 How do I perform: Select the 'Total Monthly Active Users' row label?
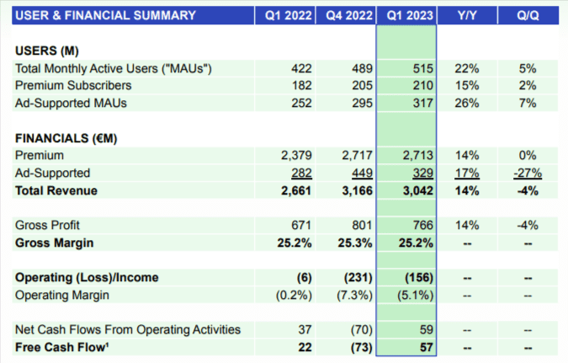[114, 68]
